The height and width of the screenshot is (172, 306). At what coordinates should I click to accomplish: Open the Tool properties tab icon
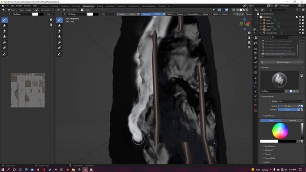[255, 43]
